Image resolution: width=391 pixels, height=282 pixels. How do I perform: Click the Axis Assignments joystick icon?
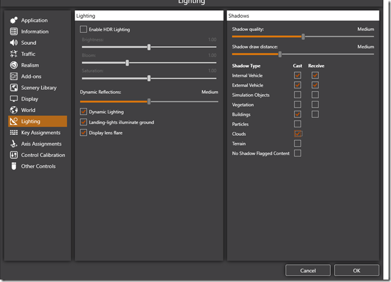[x=14, y=144]
